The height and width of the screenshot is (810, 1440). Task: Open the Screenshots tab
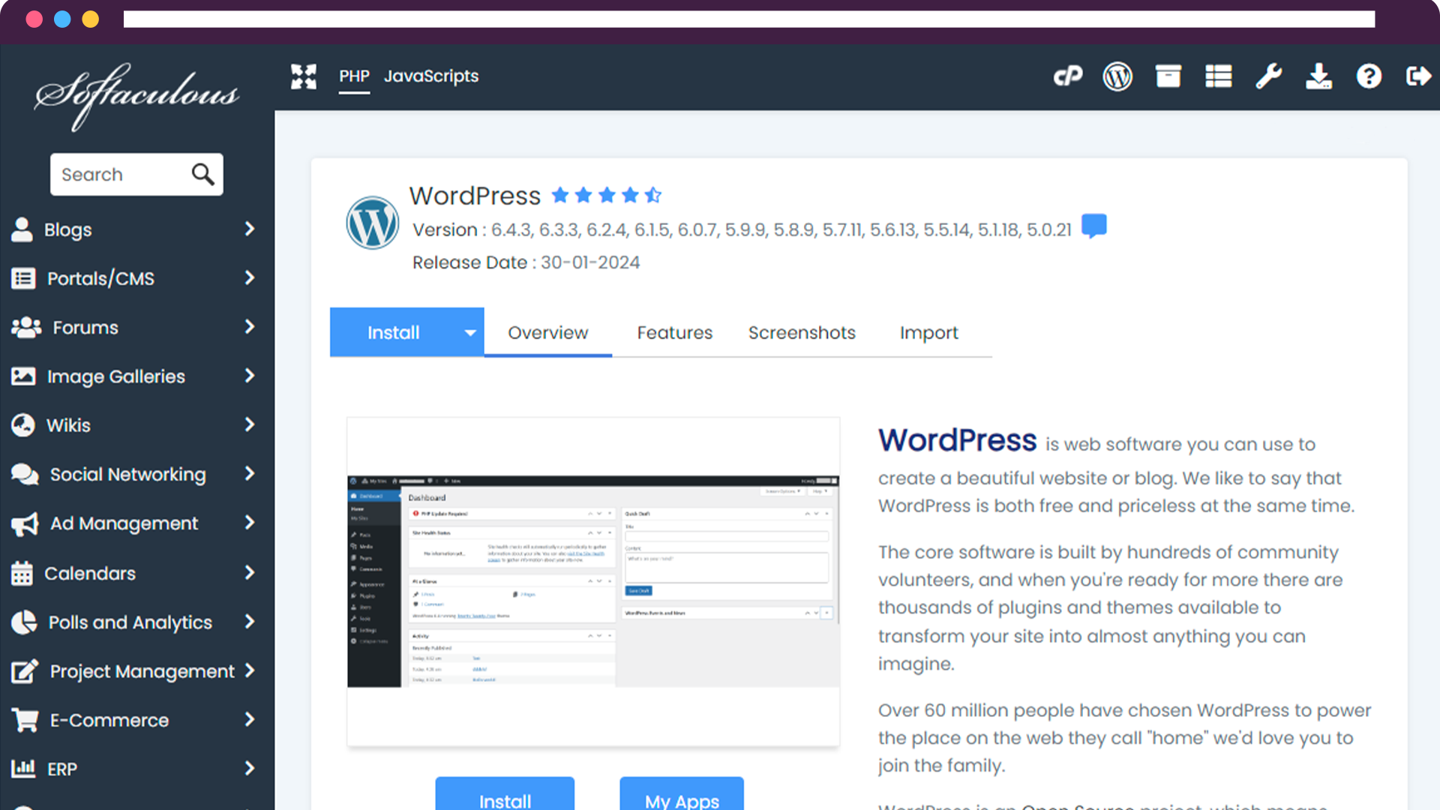[802, 332]
